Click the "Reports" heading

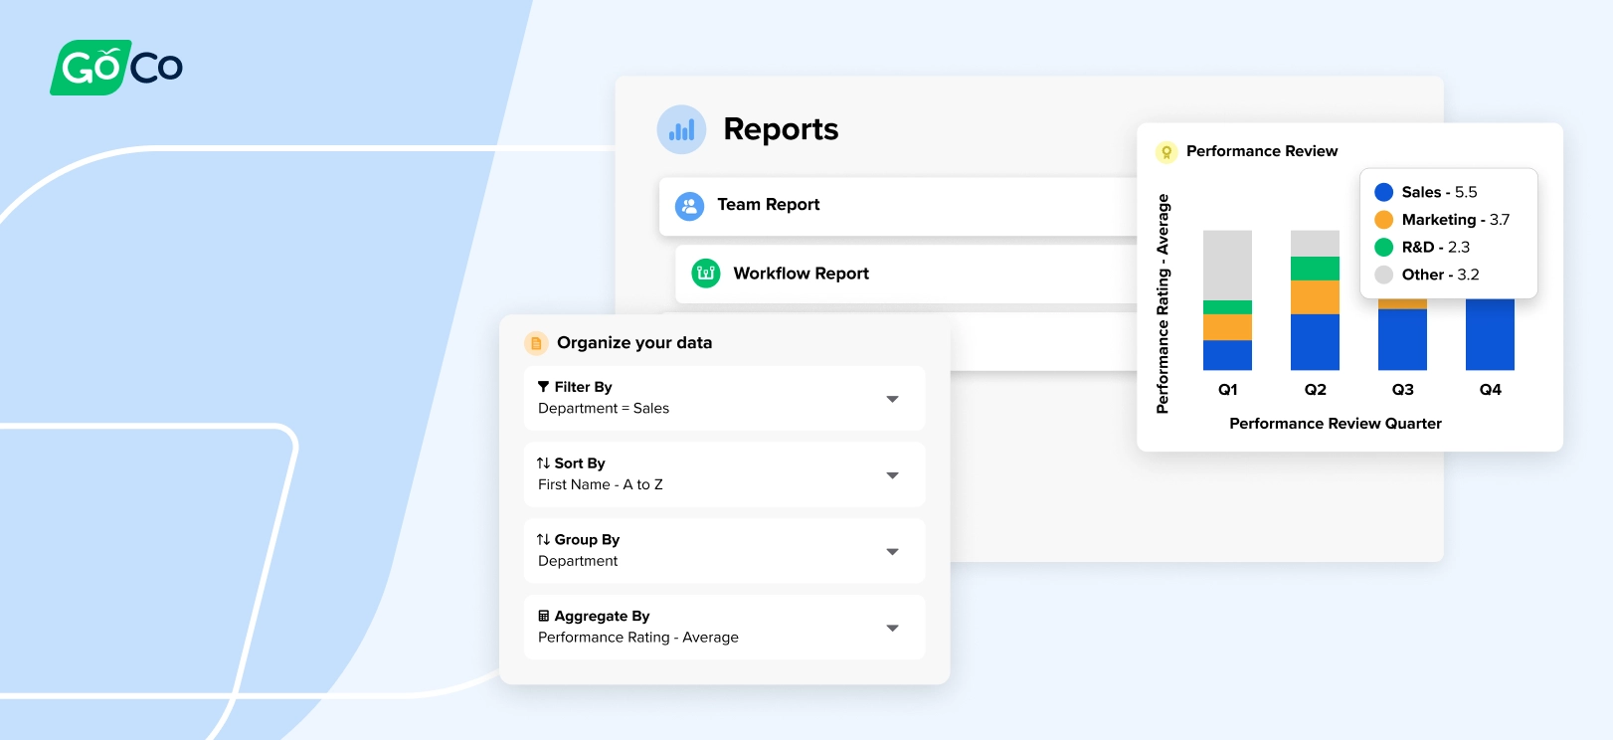781,129
